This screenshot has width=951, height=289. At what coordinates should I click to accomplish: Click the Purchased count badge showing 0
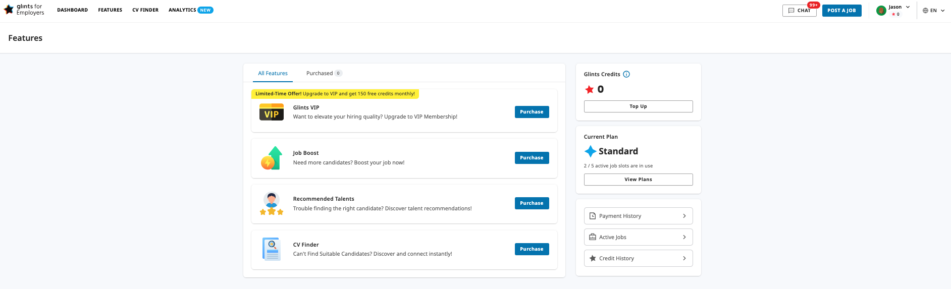pos(338,73)
